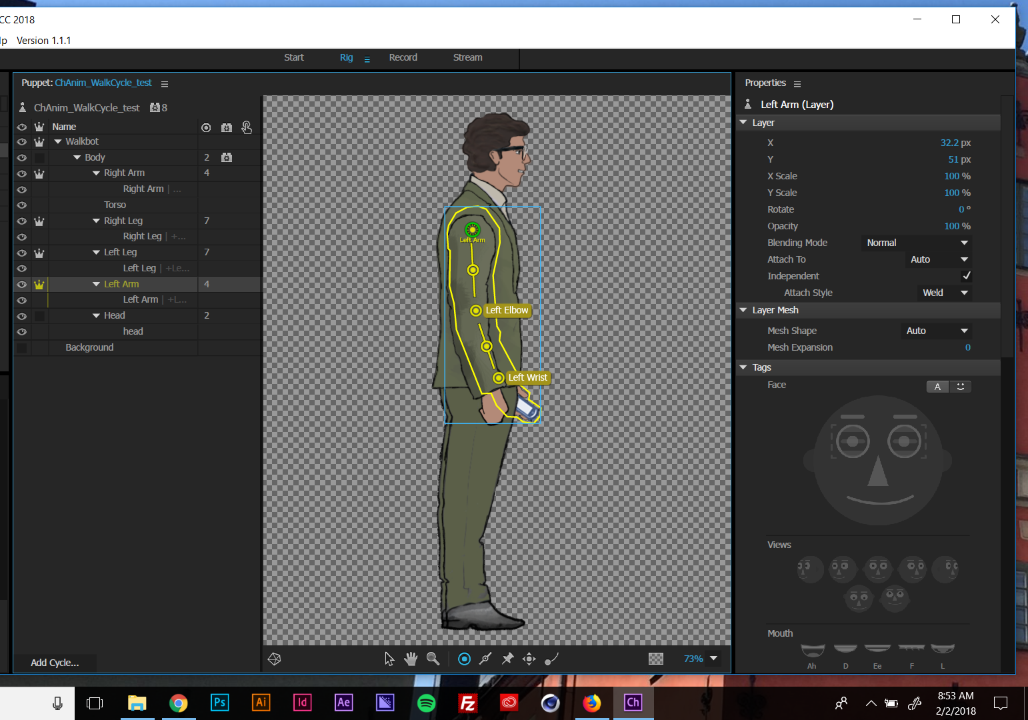
Task: Collapse the Body group
Action: (x=77, y=157)
